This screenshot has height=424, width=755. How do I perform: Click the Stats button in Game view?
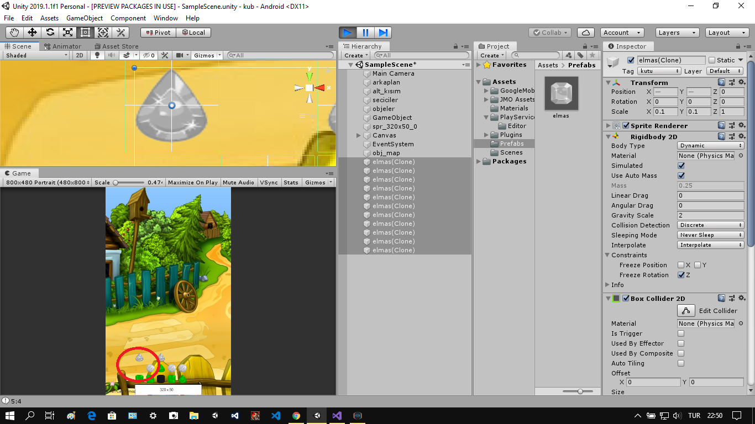(291, 182)
